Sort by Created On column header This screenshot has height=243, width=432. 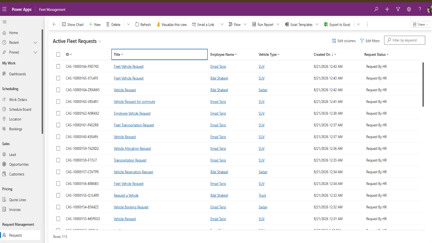(x=325, y=54)
